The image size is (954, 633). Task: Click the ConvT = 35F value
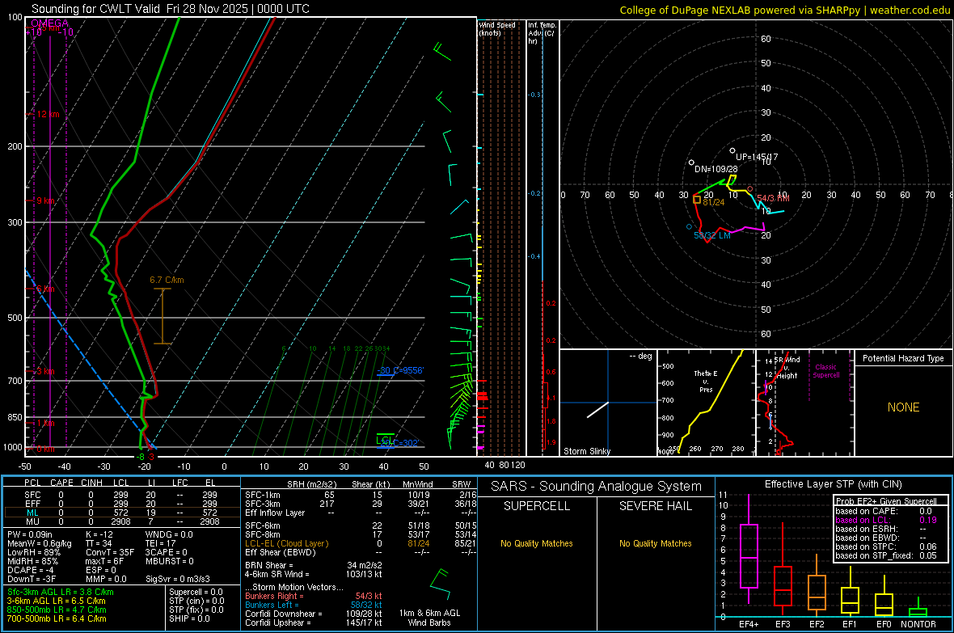tap(109, 552)
